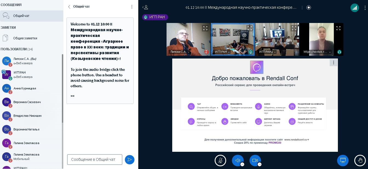Raise hand with the hand icon
This screenshot has height=169, width=368.
click(360, 161)
